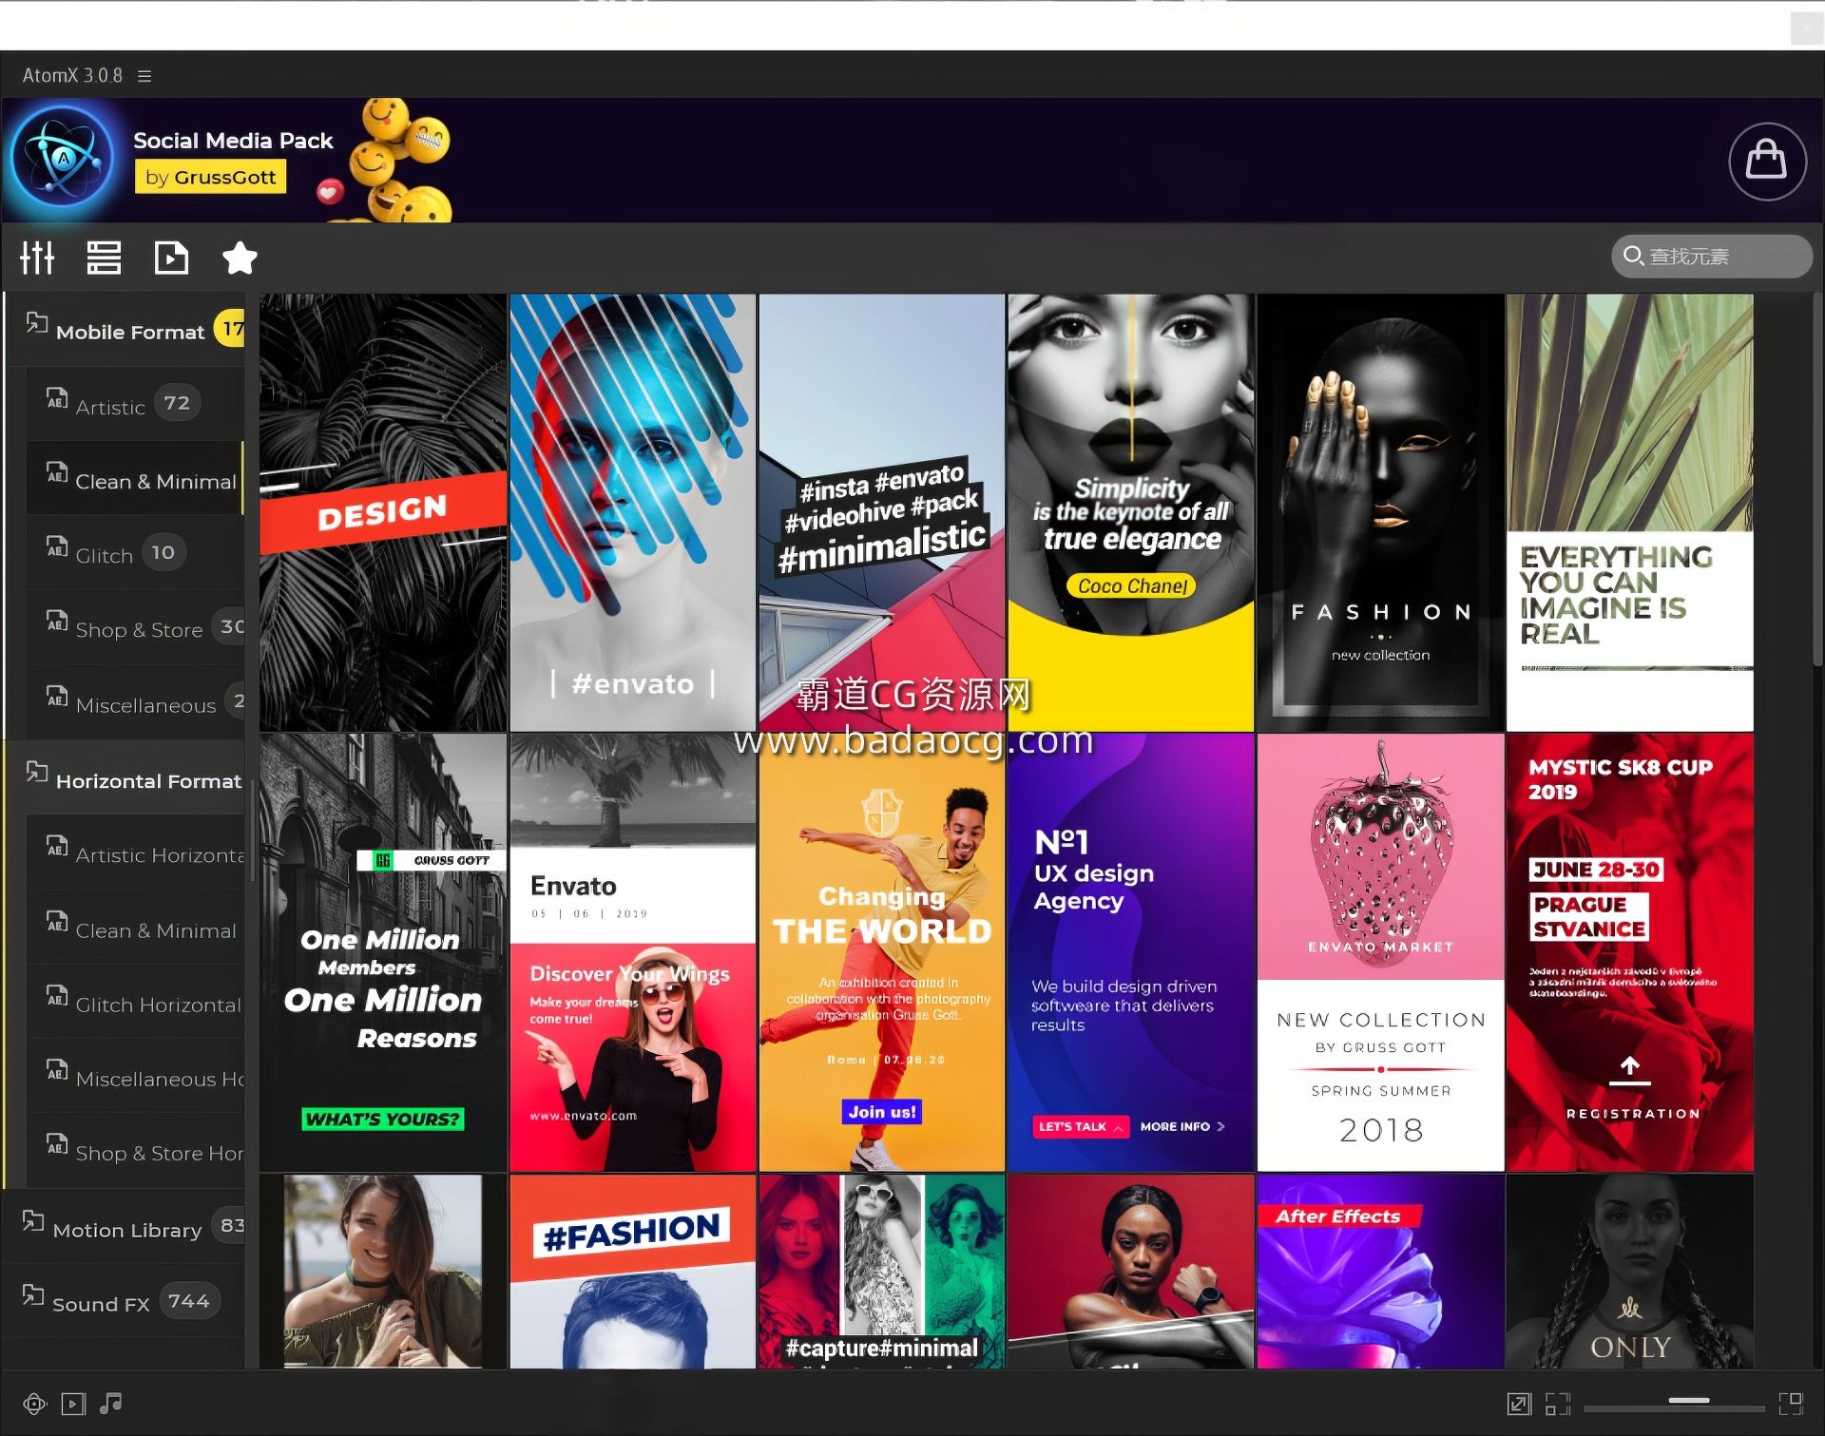This screenshot has height=1436, width=1825.
Task: Expand the Sound FX category
Action: click(x=124, y=1301)
